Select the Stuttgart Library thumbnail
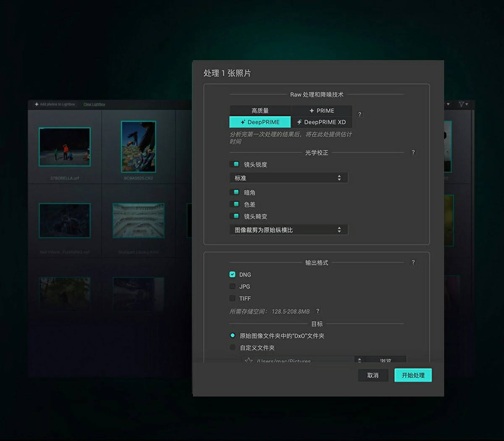 [139, 220]
